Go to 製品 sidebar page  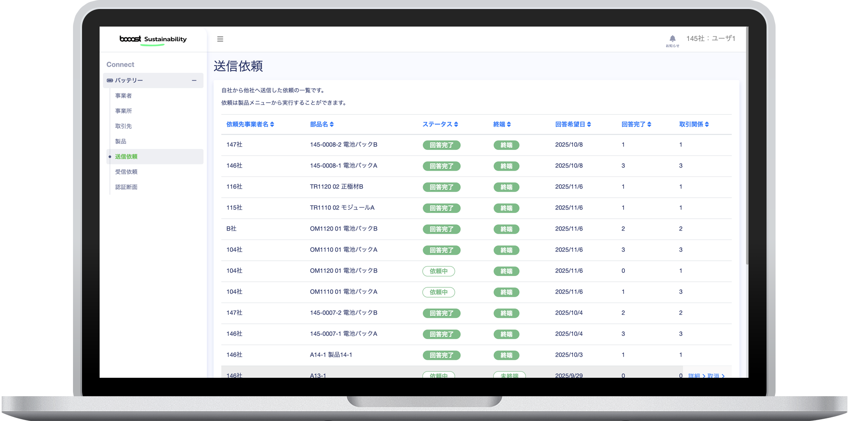[121, 141]
